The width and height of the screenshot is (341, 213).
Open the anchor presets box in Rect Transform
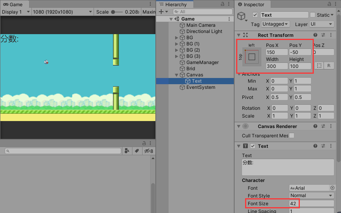(252, 57)
